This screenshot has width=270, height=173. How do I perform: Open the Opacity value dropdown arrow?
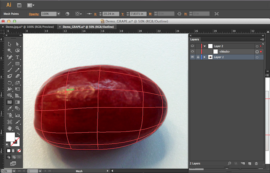[59, 14]
